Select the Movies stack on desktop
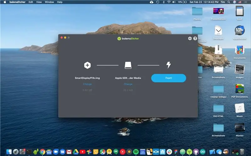Viewport: 251px width, 156px height. [239, 130]
